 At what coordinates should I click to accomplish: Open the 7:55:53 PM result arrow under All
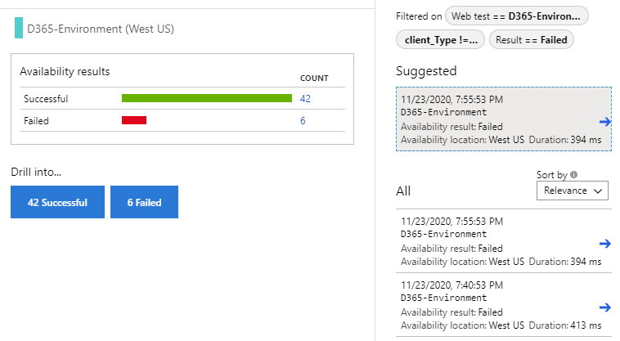click(605, 244)
